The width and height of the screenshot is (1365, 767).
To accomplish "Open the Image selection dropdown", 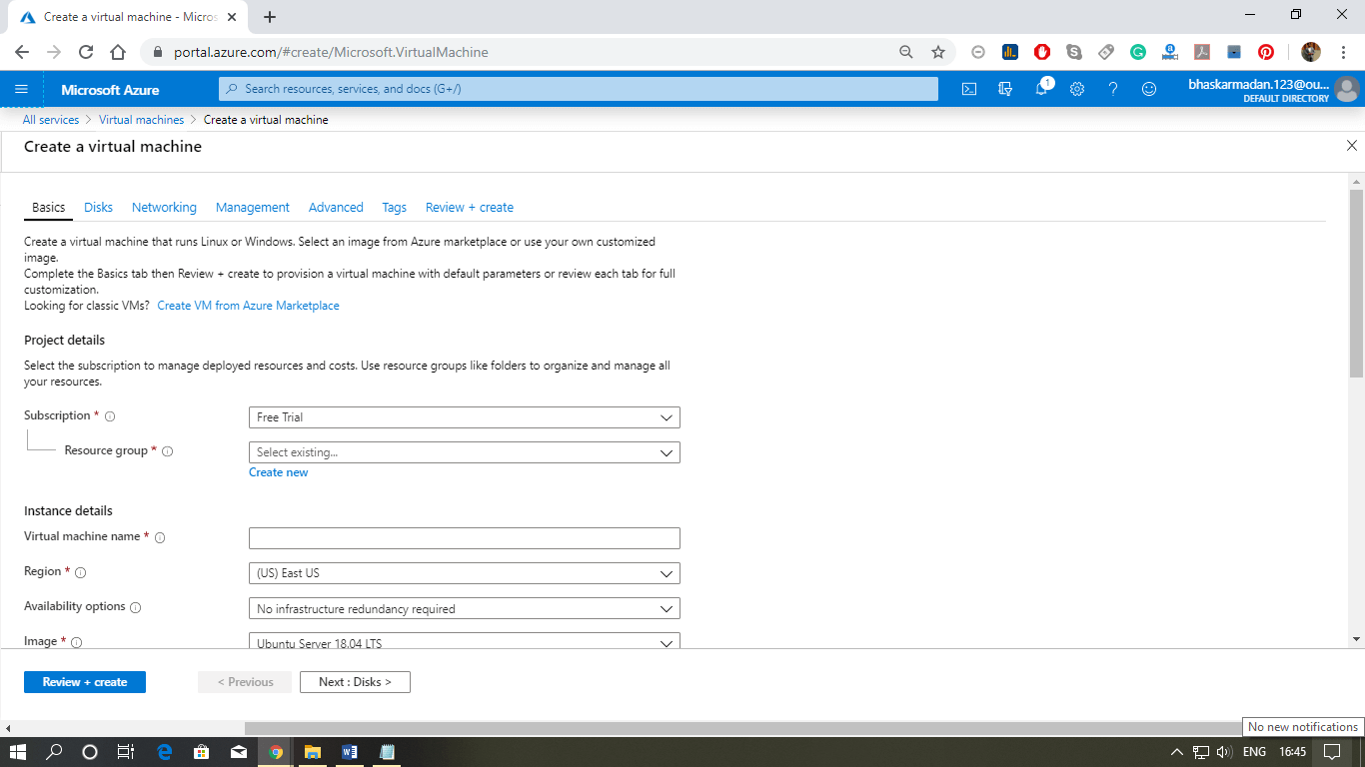I will tap(464, 642).
